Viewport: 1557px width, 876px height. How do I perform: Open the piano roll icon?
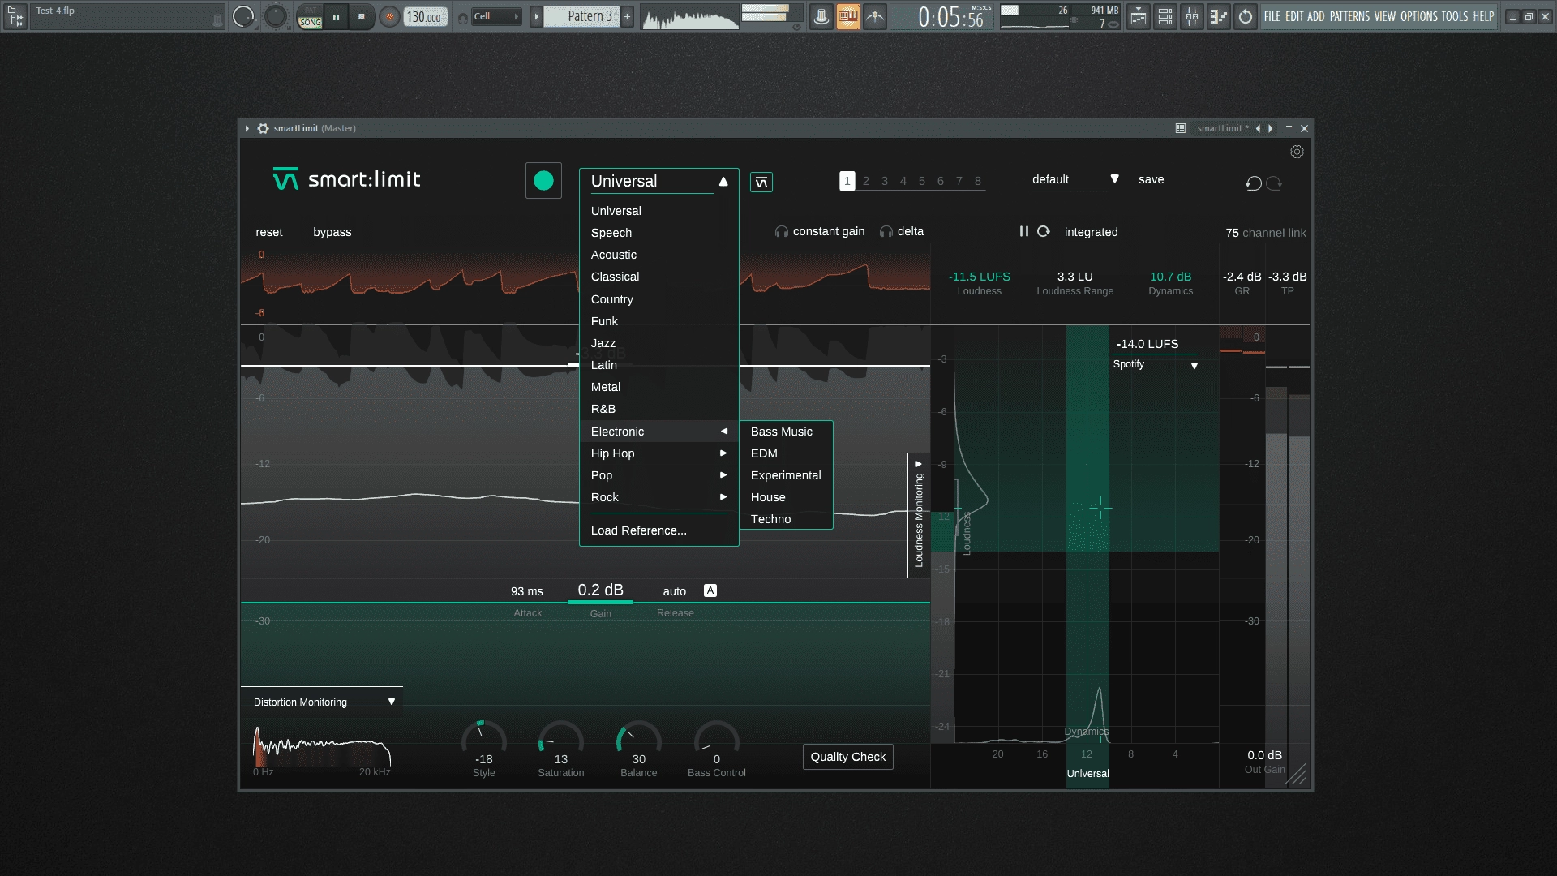click(x=1219, y=16)
